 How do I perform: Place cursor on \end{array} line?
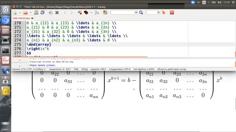pos(39,44)
